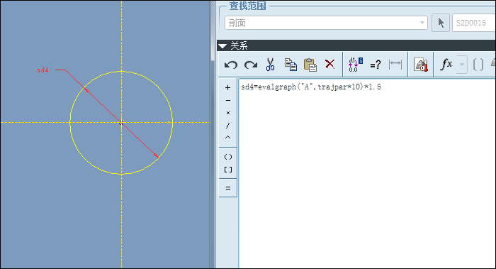496x269 pixels.
Task: Click the S2D0015 field
Action: click(x=474, y=23)
